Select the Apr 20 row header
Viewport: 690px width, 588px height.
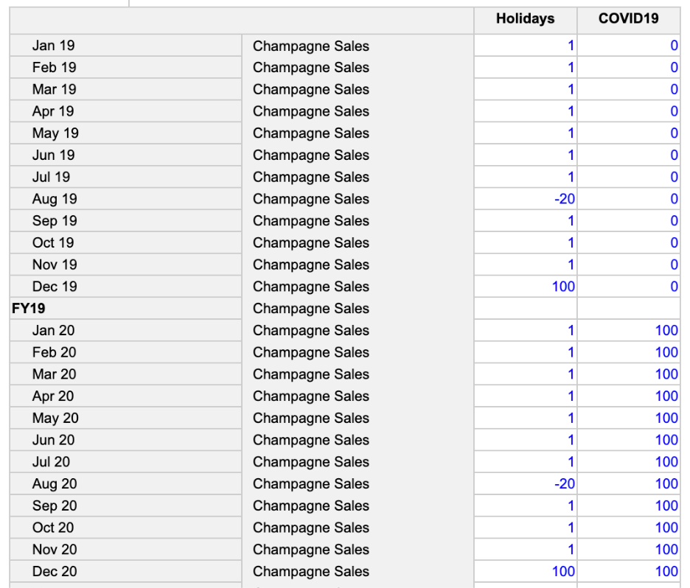coord(126,396)
